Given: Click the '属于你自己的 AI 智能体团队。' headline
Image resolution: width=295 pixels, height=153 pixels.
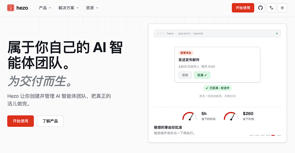Looking at the screenshot, I should click(x=65, y=55).
